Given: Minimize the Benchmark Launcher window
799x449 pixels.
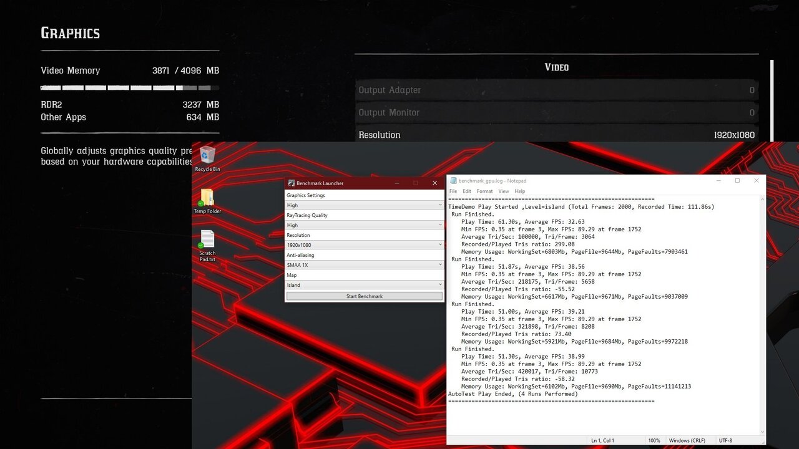Looking at the screenshot, I should [396, 183].
